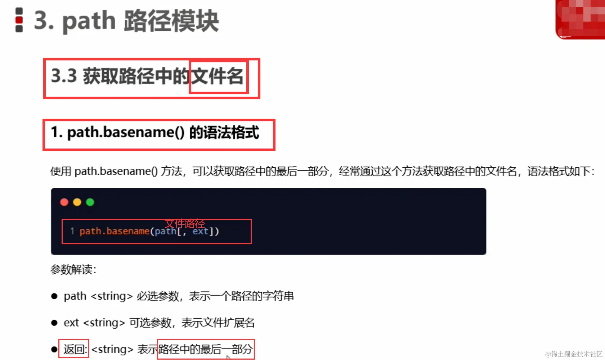Click the section marker beside '3. path'
The width and height of the screenshot is (605, 360).
[19, 20]
